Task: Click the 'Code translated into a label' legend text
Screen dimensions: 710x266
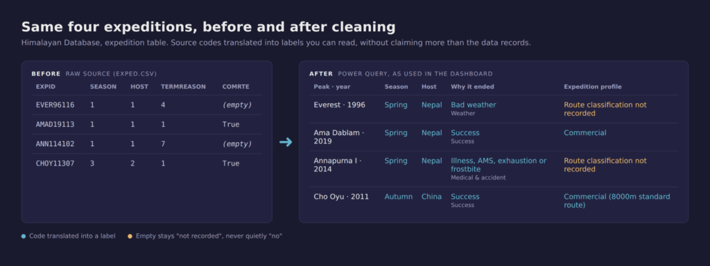Action: (72, 236)
